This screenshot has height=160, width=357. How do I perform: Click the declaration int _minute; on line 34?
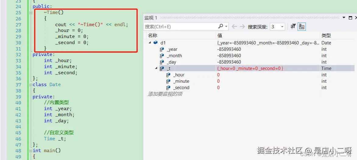[61, 67]
